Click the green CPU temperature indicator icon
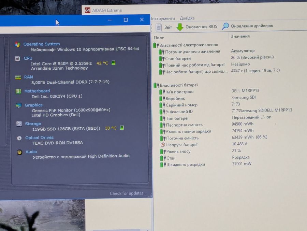Screen dimensions: 307x231 coord(113,63)
